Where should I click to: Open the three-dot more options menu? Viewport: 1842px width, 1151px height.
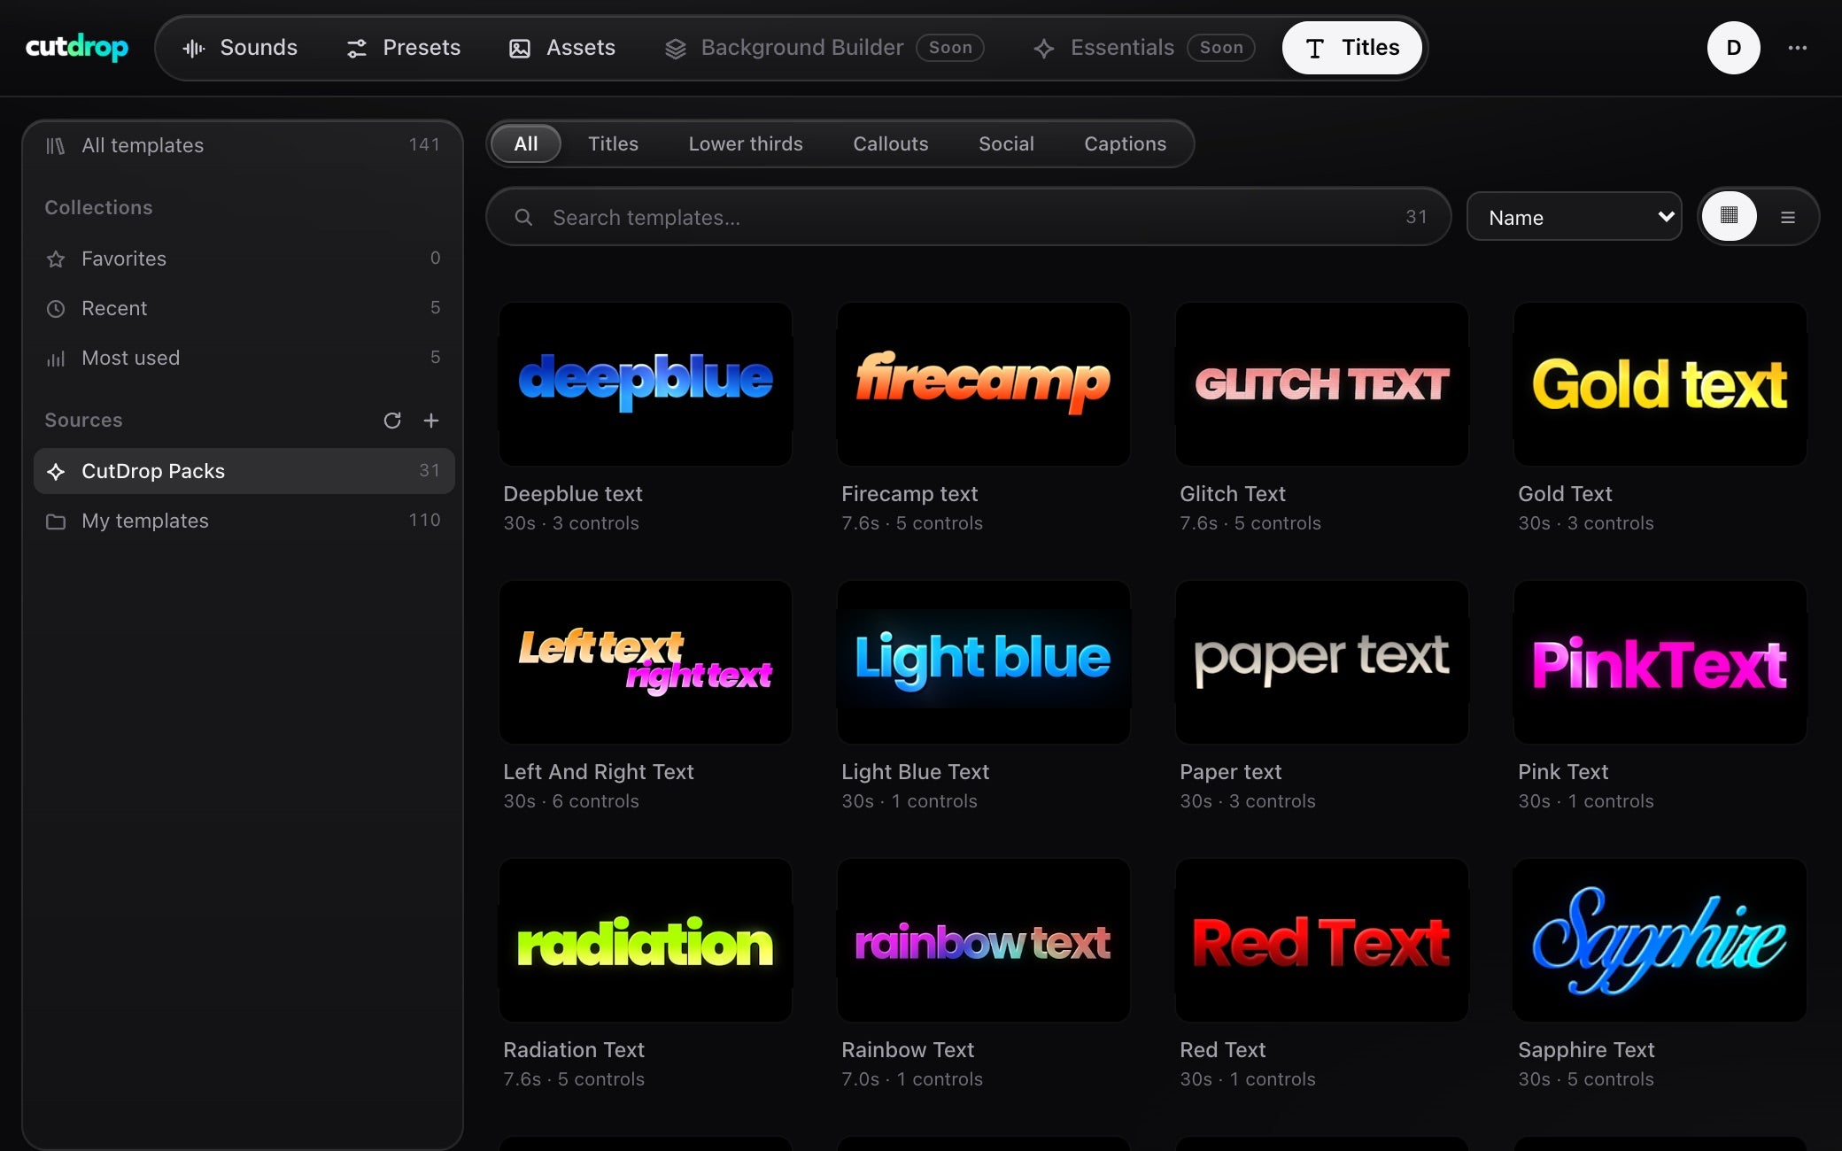click(x=1797, y=48)
